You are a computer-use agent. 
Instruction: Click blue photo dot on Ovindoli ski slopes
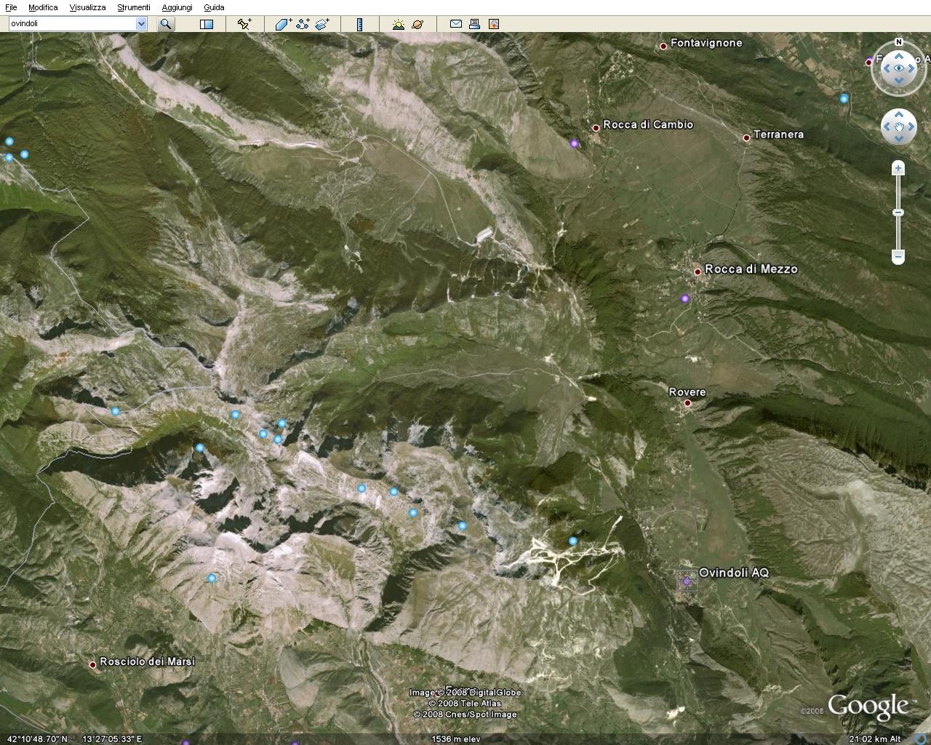click(573, 541)
